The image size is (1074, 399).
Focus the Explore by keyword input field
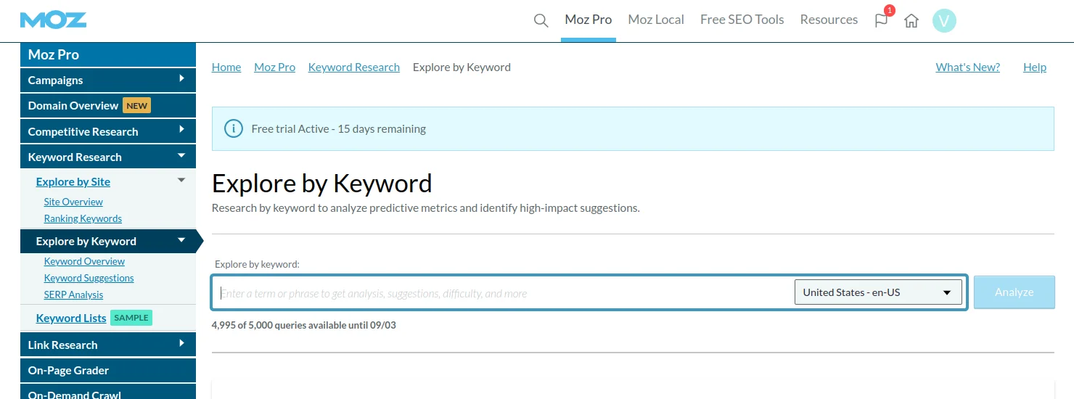503,293
